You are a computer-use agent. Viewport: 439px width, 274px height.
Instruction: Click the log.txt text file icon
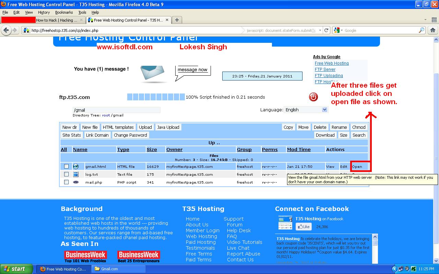(x=76, y=174)
